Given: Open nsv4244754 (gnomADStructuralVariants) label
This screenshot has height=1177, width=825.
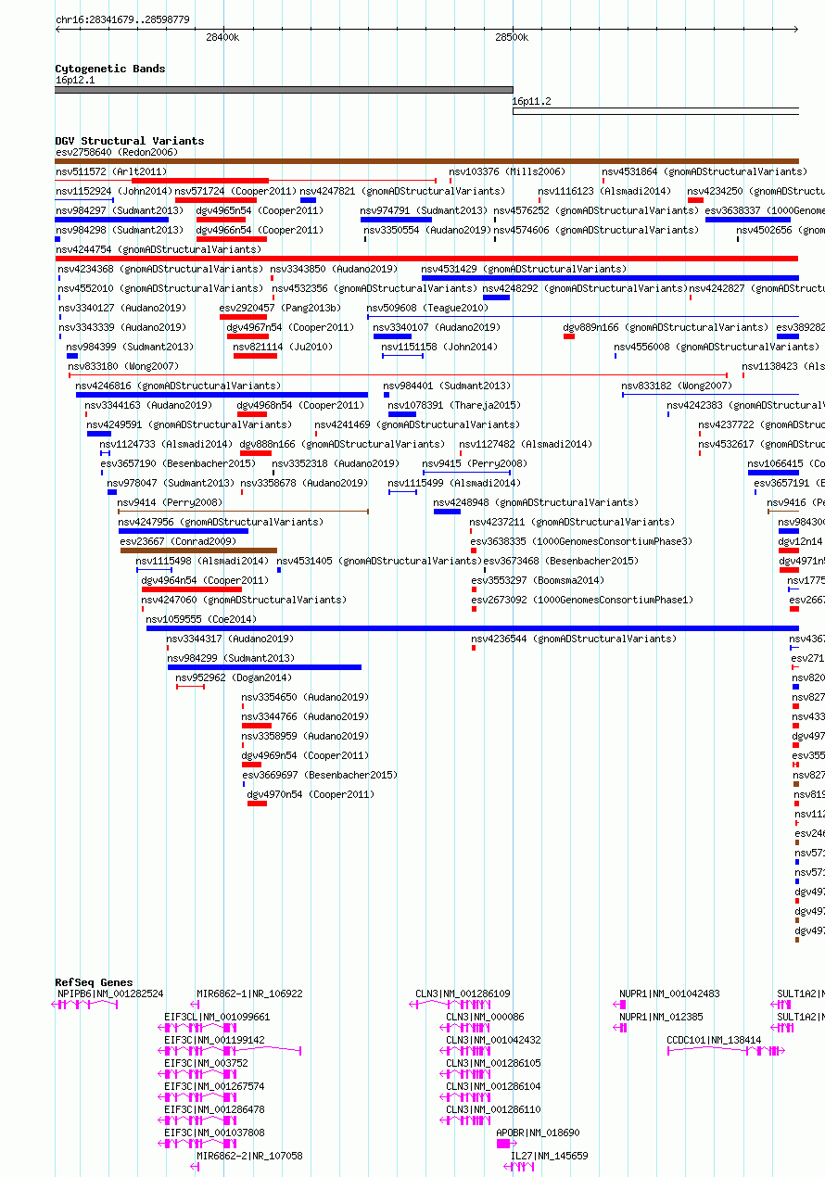Looking at the screenshot, I should pyautogui.click(x=159, y=249).
